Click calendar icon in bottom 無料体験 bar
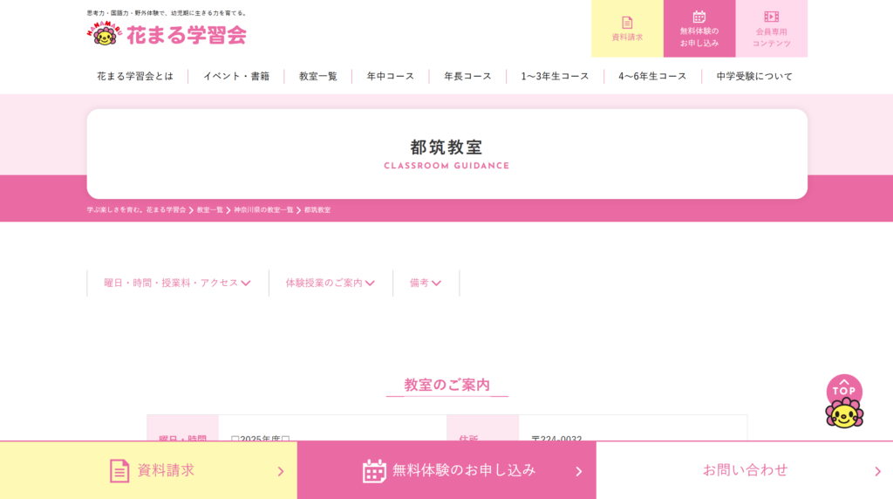This screenshot has width=893, height=499. [374, 471]
